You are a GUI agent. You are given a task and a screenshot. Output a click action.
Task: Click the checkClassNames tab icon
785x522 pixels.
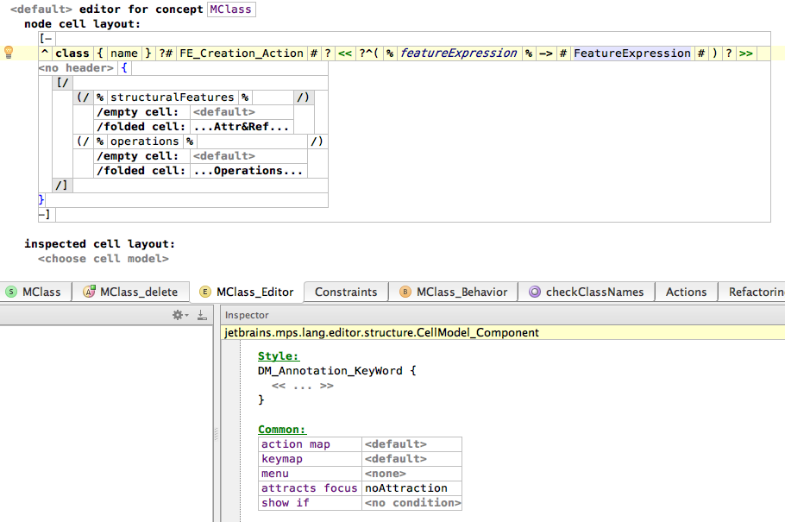pos(535,292)
